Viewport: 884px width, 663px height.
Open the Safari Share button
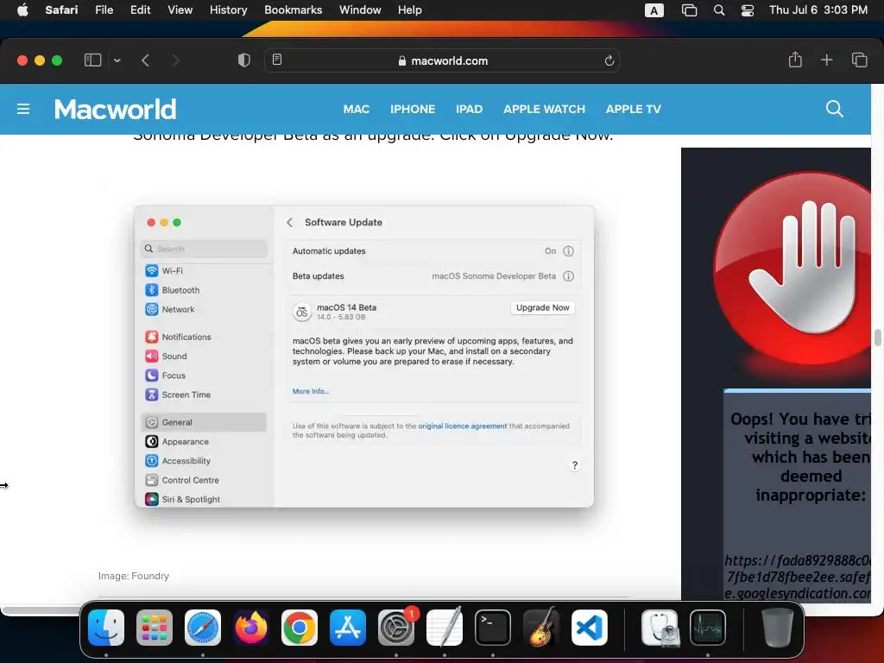[795, 60]
